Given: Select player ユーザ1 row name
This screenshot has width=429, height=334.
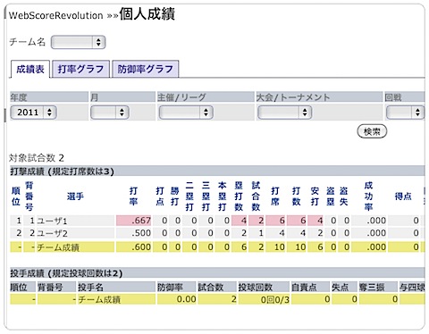Looking at the screenshot, I should click(x=52, y=221).
